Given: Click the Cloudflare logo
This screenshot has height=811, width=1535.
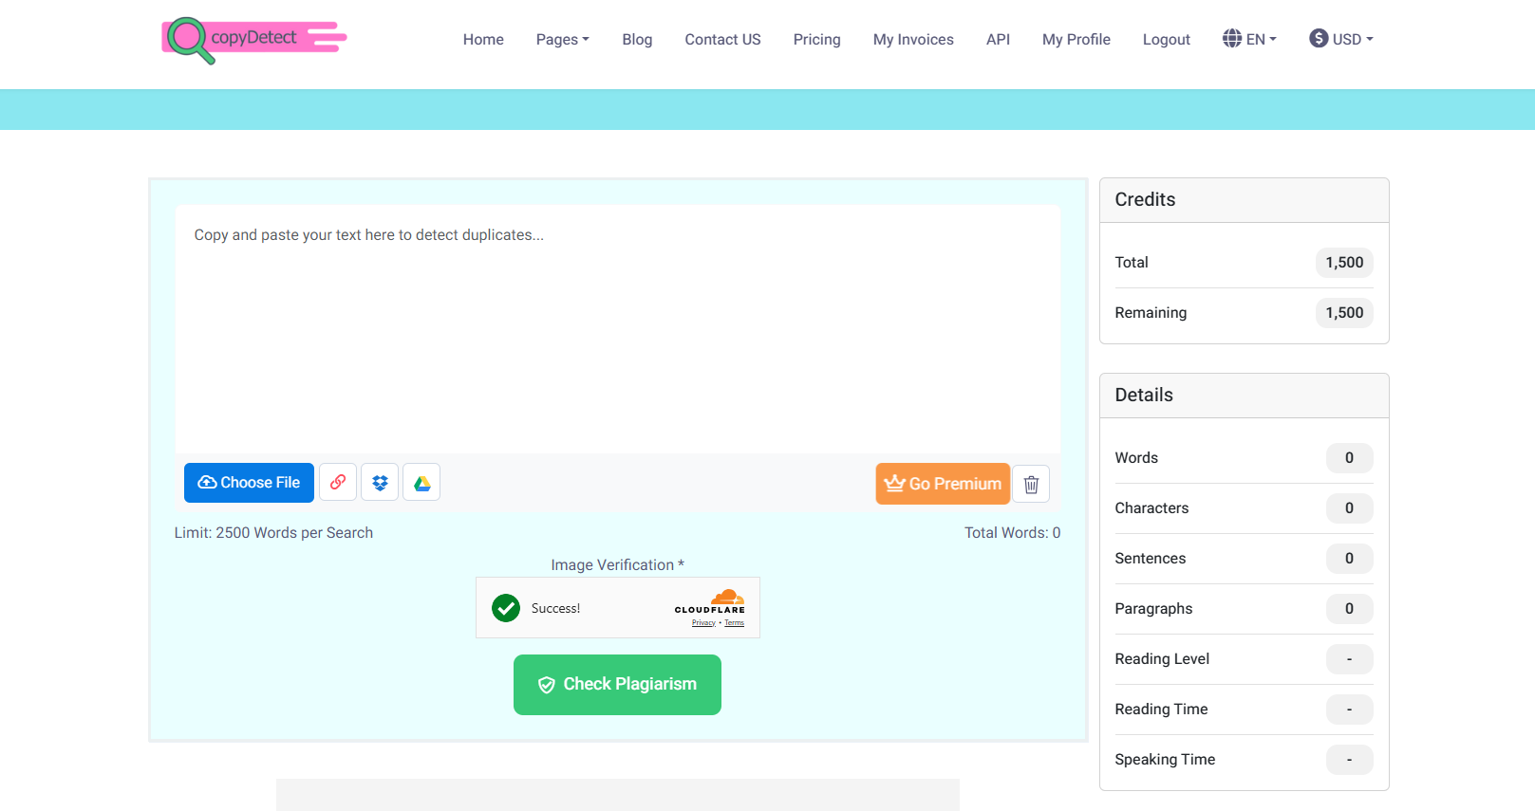Looking at the screenshot, I should 710,601.
